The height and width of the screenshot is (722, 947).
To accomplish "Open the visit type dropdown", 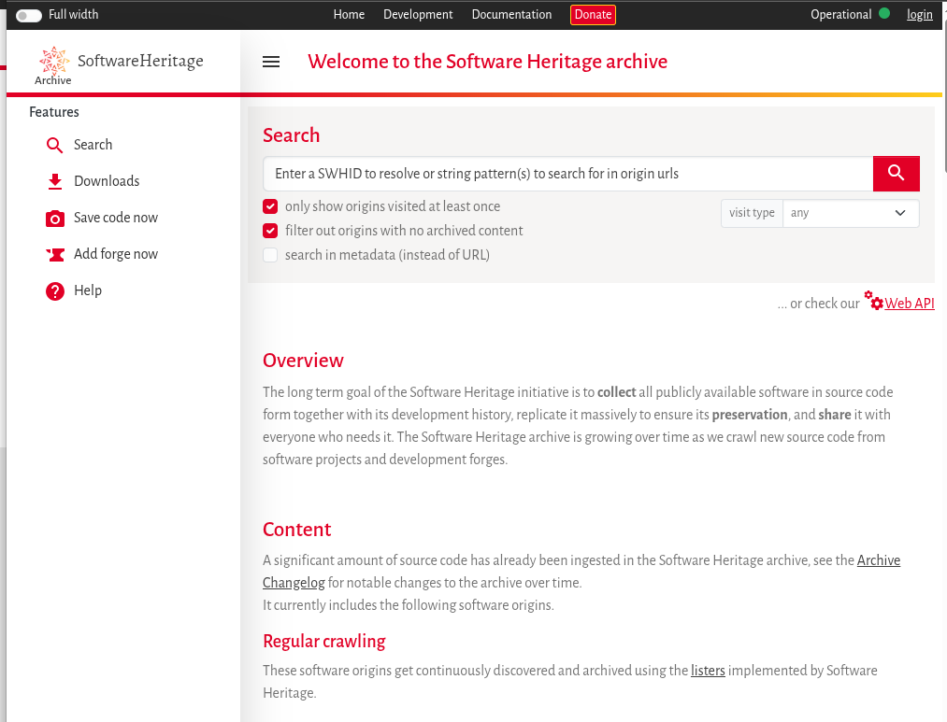I will pos(850,213).
